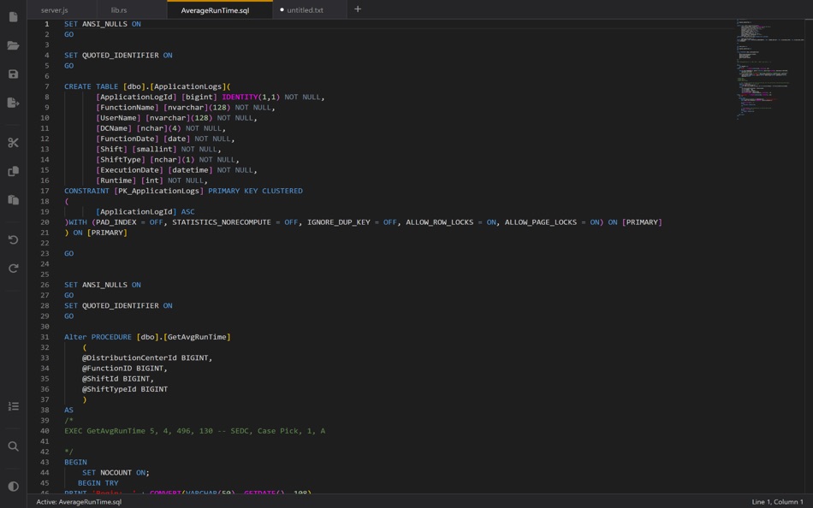The width and height of the screenshot is (813, 508).
Task: Click '[ExecutionDate]' on line 15
Action: [x=129, y=170]
